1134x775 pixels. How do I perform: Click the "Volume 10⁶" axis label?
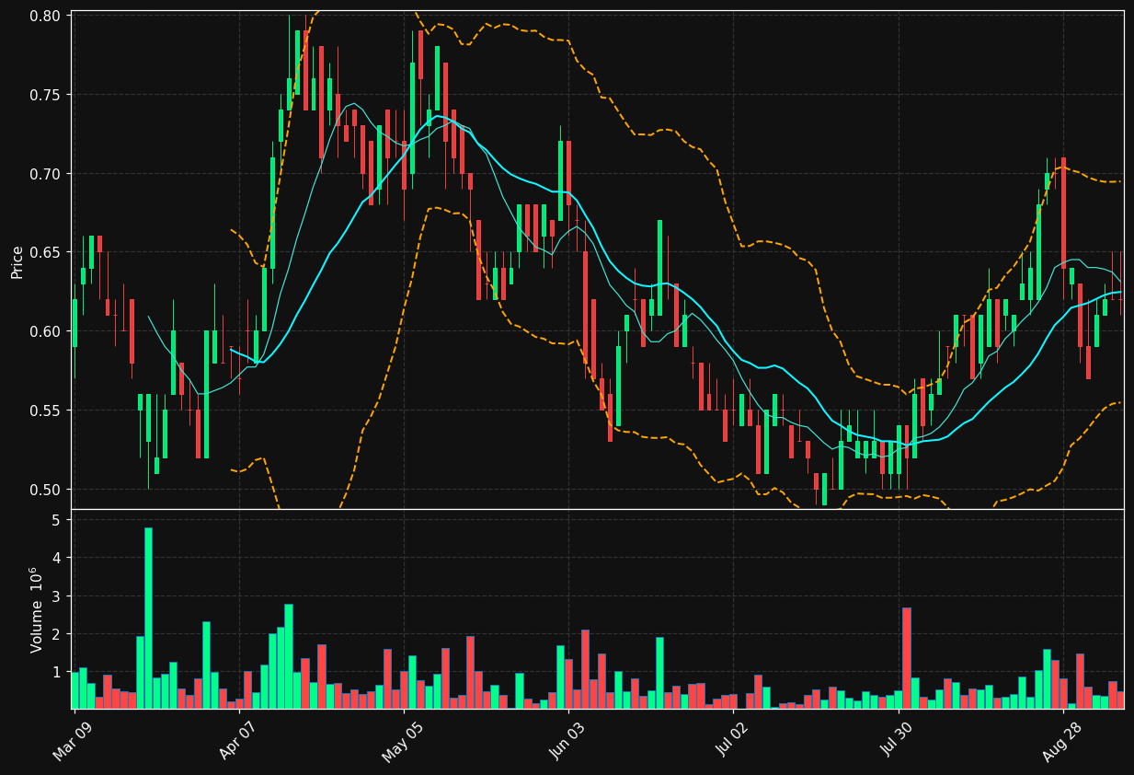point(37,609)
